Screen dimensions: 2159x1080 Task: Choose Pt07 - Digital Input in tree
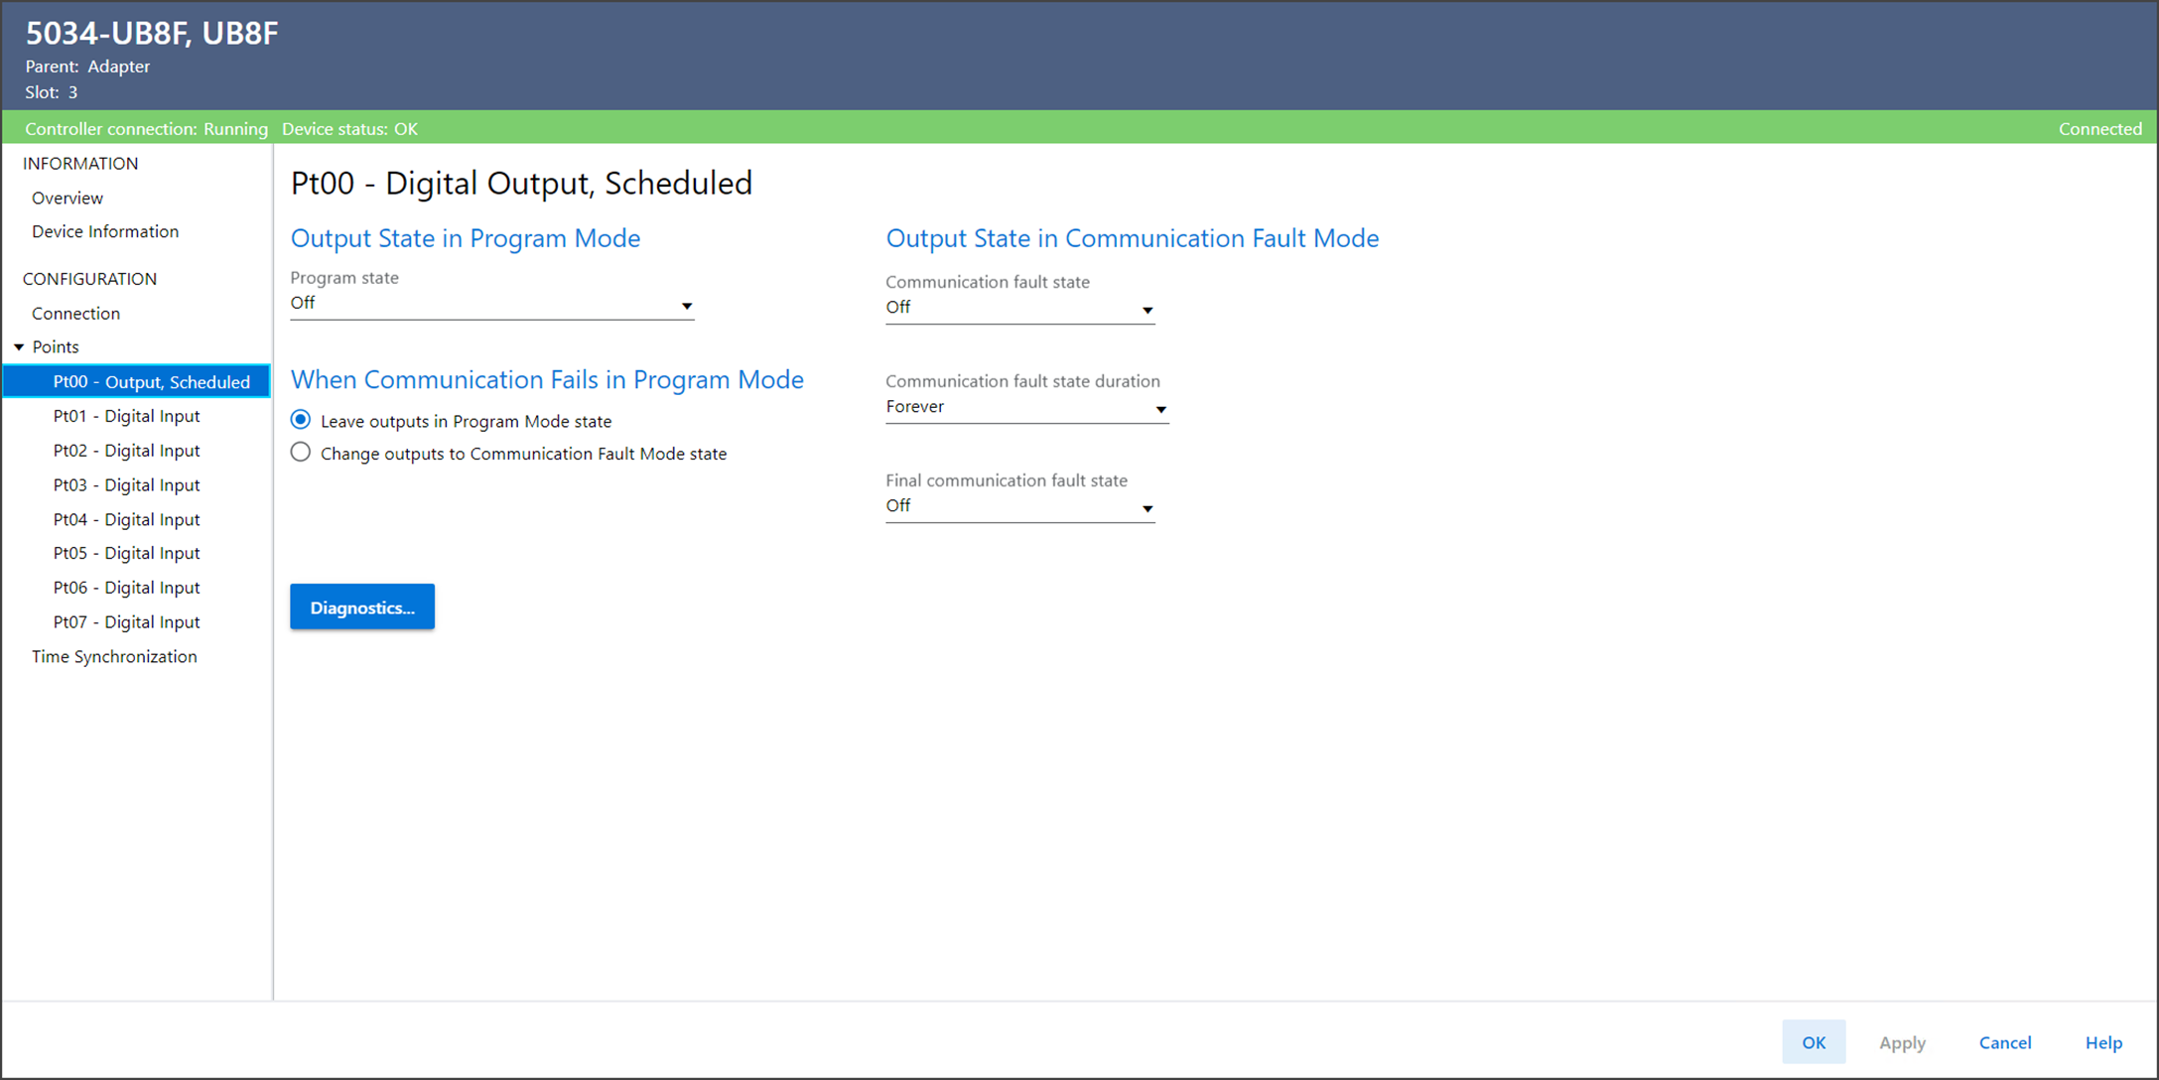pos(126,622)
